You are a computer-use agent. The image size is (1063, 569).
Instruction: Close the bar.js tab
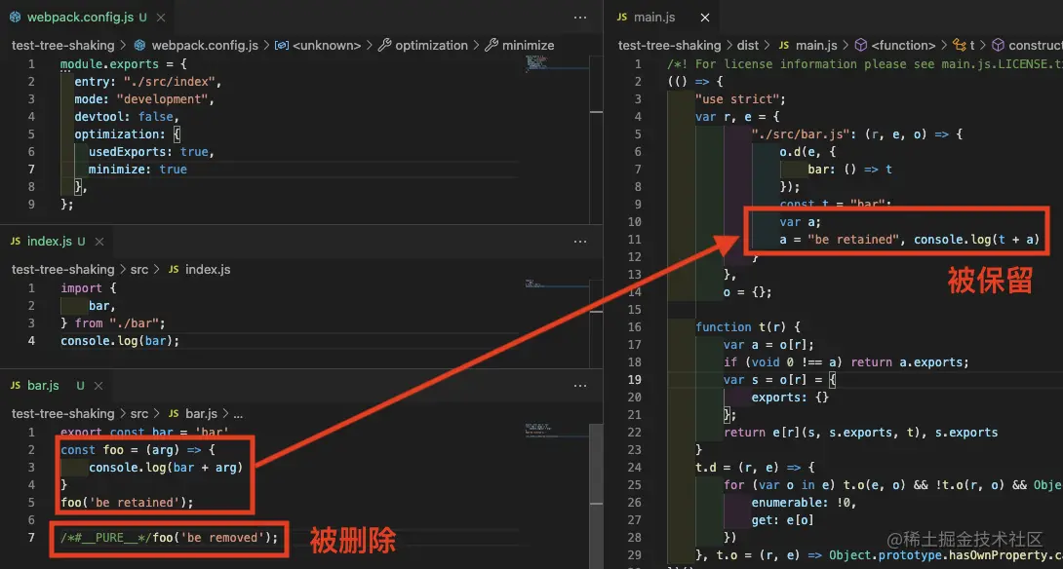click(x=81, y=386)
